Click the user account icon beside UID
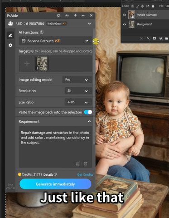169x218 pixels. [10, 24]
